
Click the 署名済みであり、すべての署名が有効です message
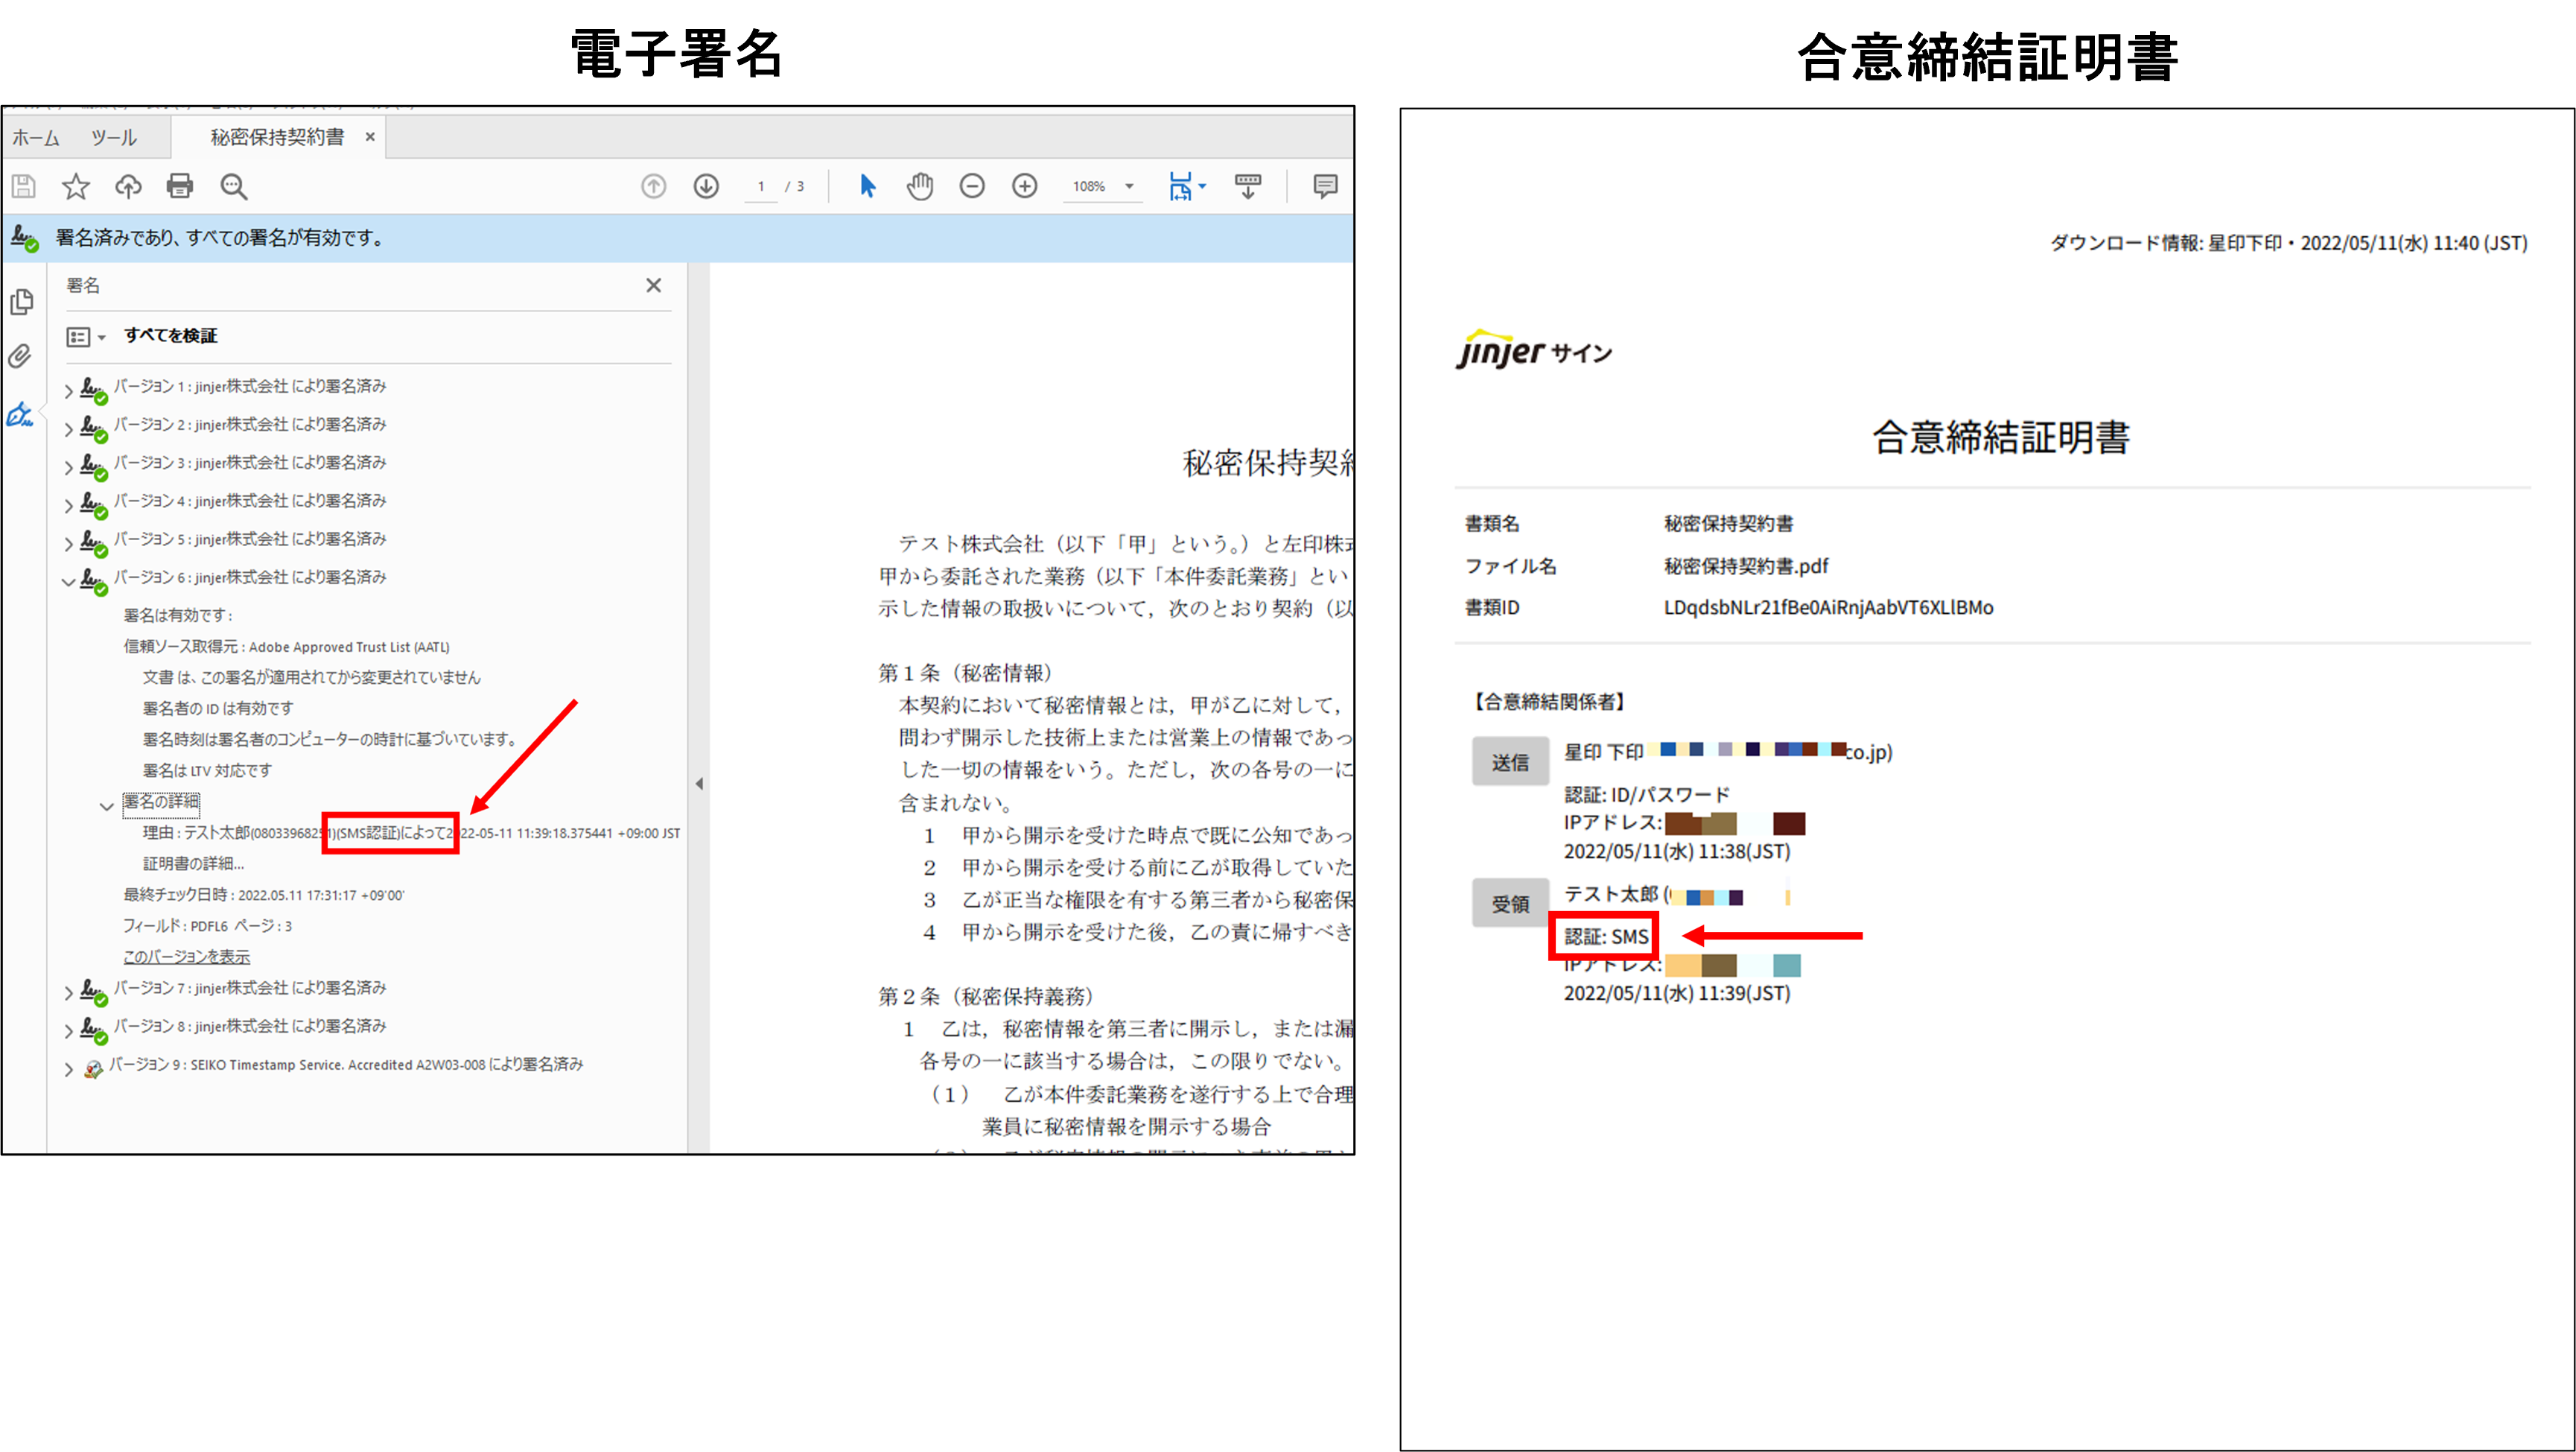pyautogui.click(x=220, y=238)
